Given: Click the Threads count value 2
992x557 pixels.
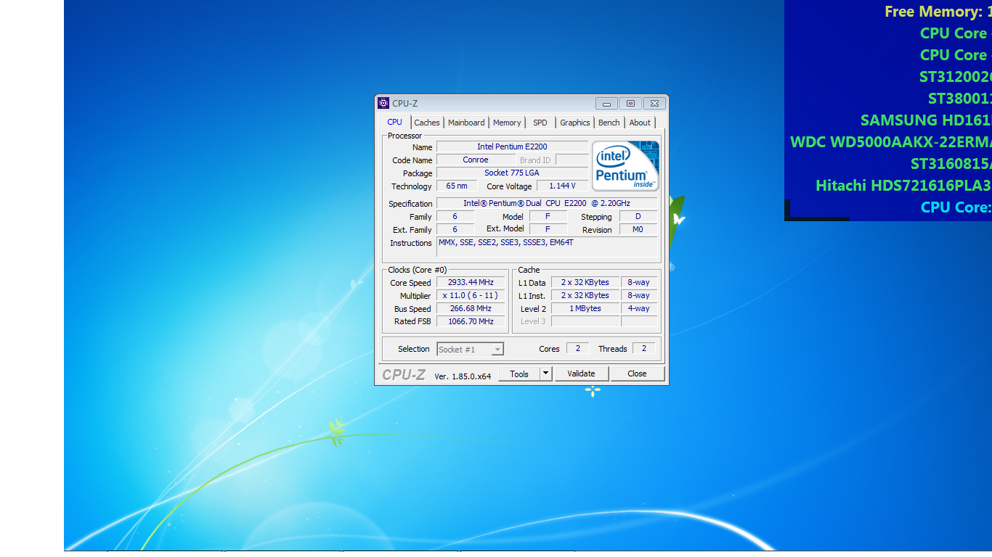Looking at the screenshot, I should 644,348.
